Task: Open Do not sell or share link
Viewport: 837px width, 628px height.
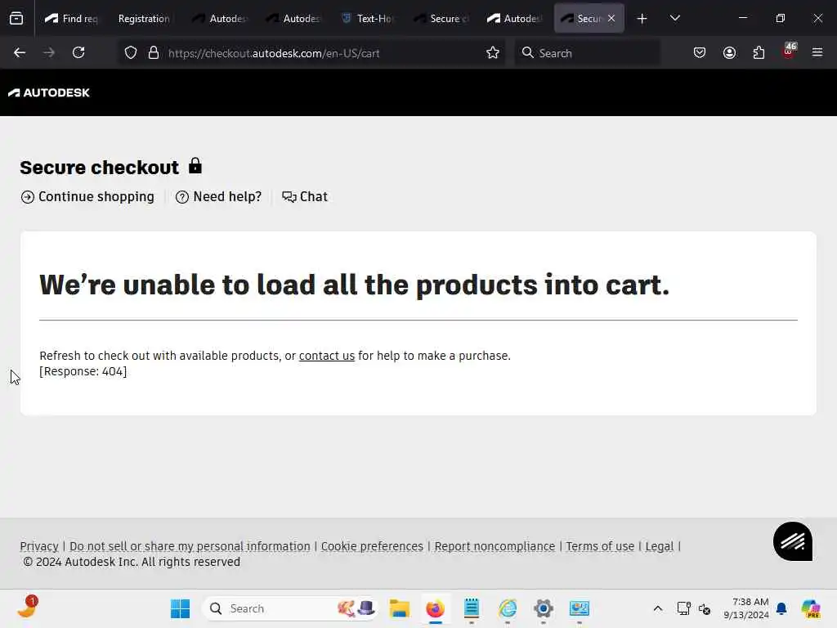Action: [190, 546]
